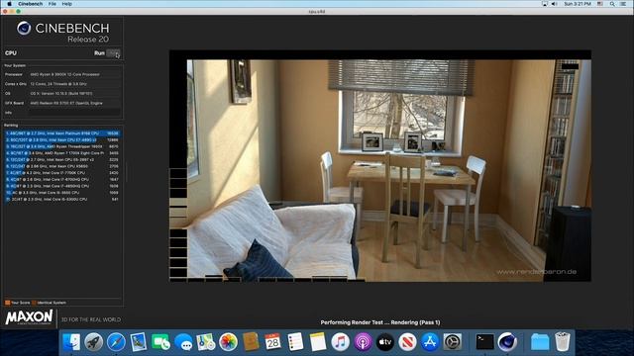Open News from the dock
This screenshot has width=634, height=356.
(x=407, y=342)
